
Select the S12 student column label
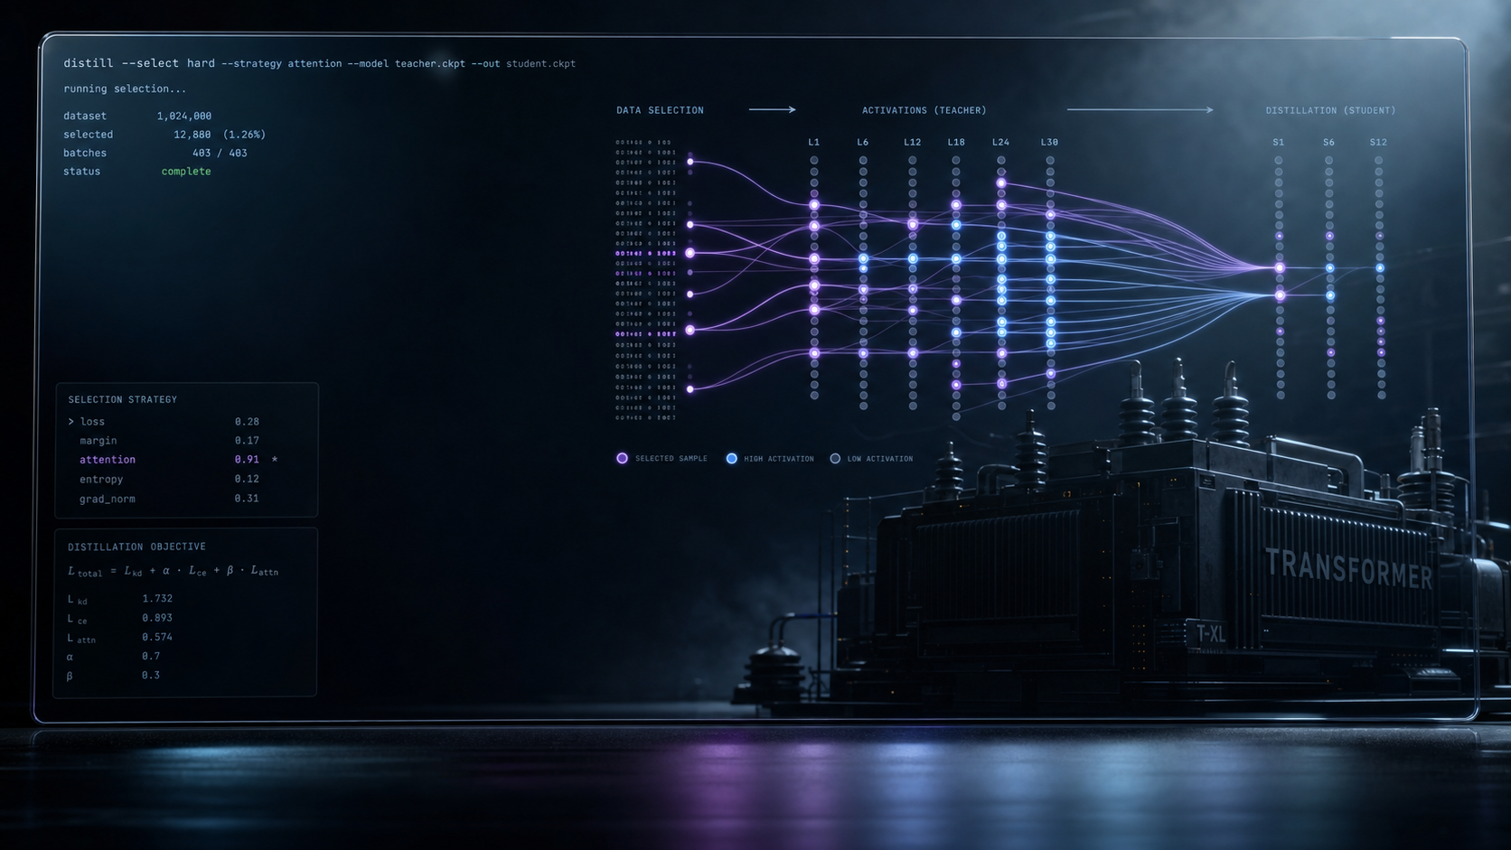[1378, 142]
